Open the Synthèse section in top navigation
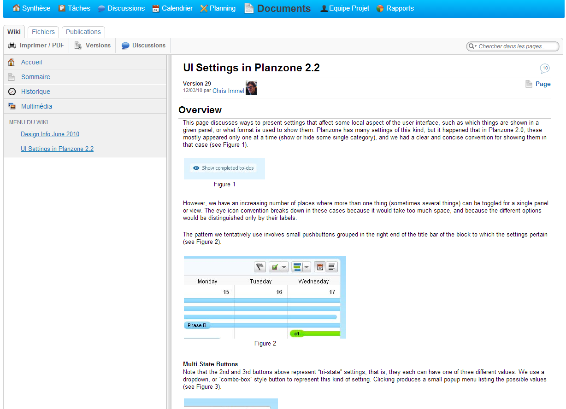The image size is (566, 409). [x=31, y=8]
